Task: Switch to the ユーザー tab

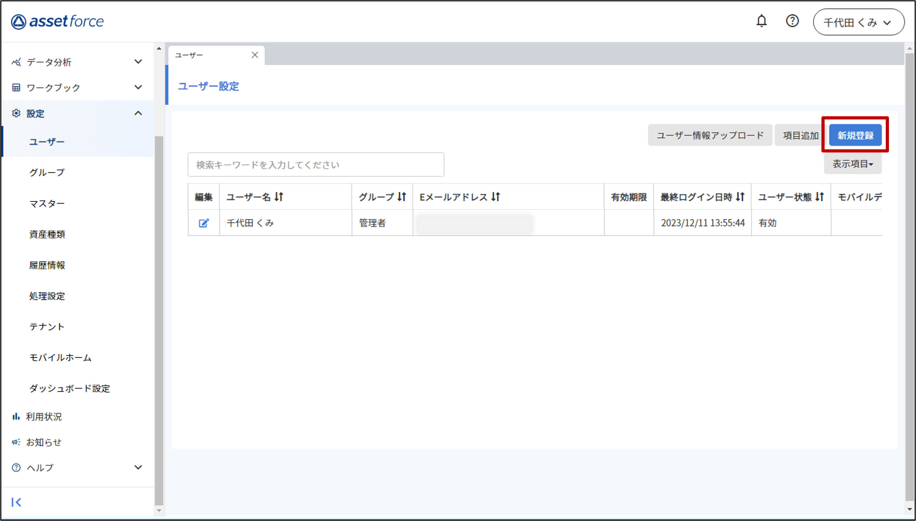Action: pyautogui.click(x=189, y=55)
